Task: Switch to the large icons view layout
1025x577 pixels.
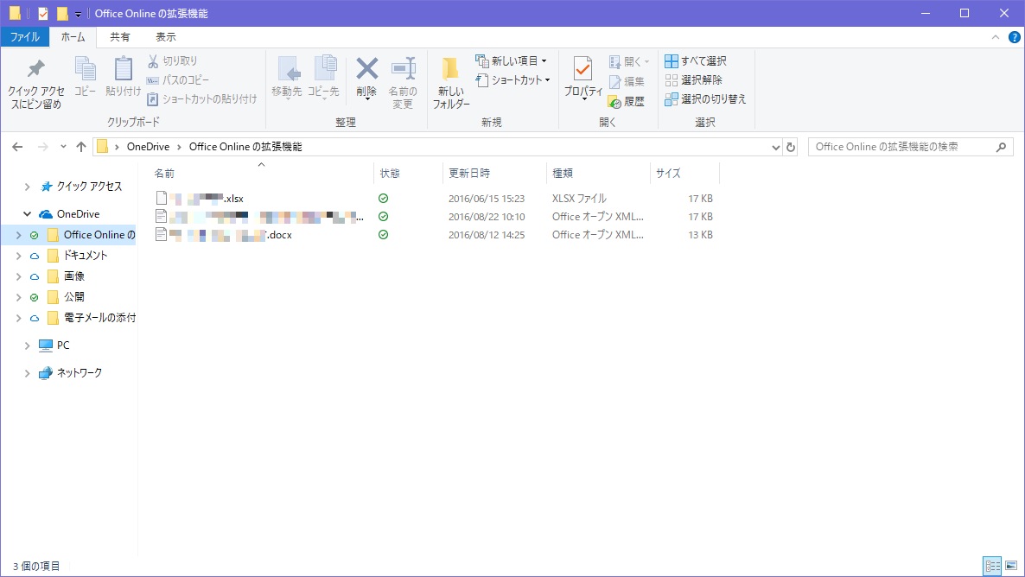Action: [x=1011, y=566]
